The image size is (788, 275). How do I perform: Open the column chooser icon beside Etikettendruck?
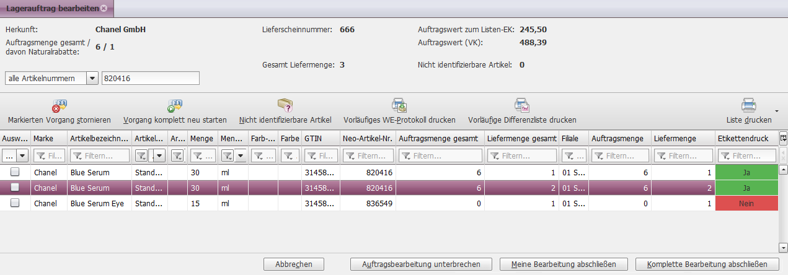[x=783, y=137]
